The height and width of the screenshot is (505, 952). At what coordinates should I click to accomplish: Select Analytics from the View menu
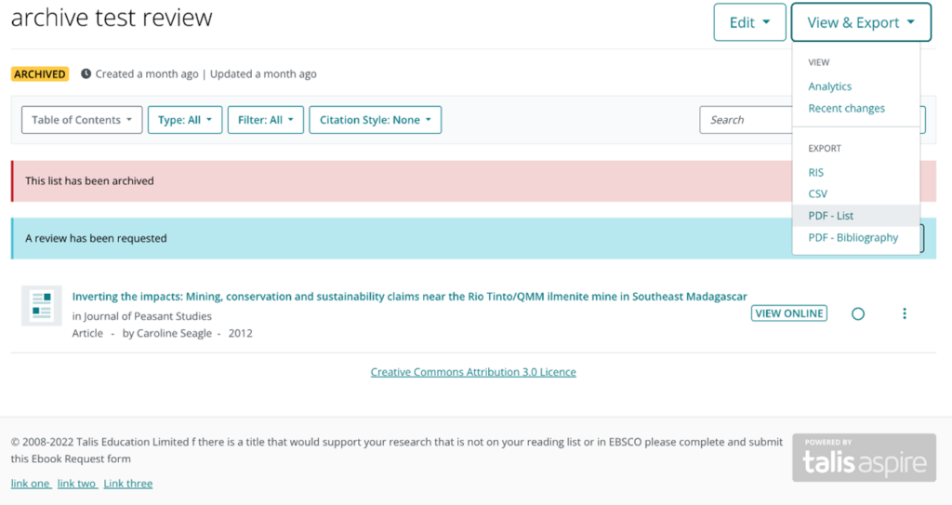pyautogui.click(x=829, y=86)
